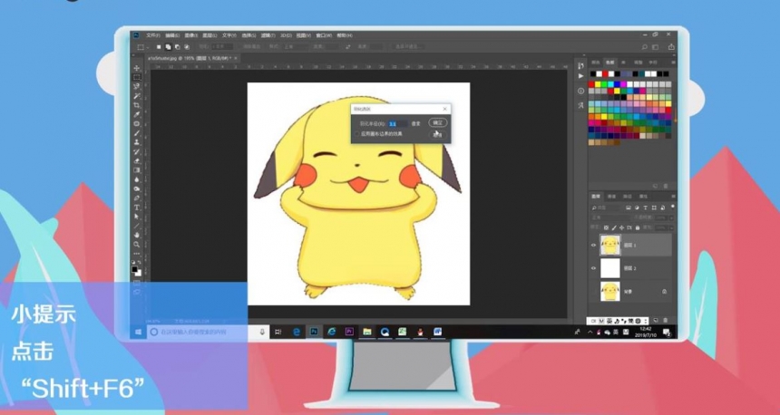
Task: Select the Eyedropper tool
Action: (x=137, y=115)
